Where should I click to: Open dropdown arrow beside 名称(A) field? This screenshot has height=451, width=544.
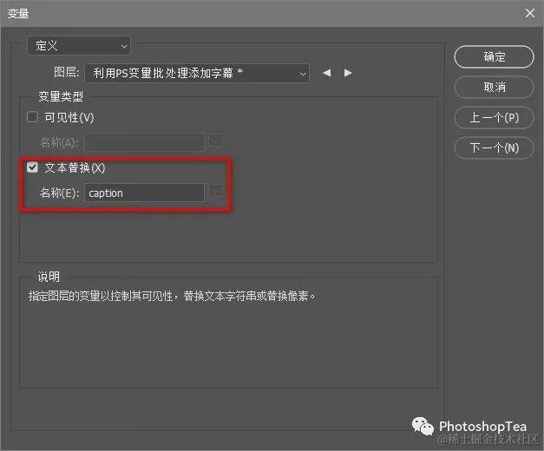point(216,141)
